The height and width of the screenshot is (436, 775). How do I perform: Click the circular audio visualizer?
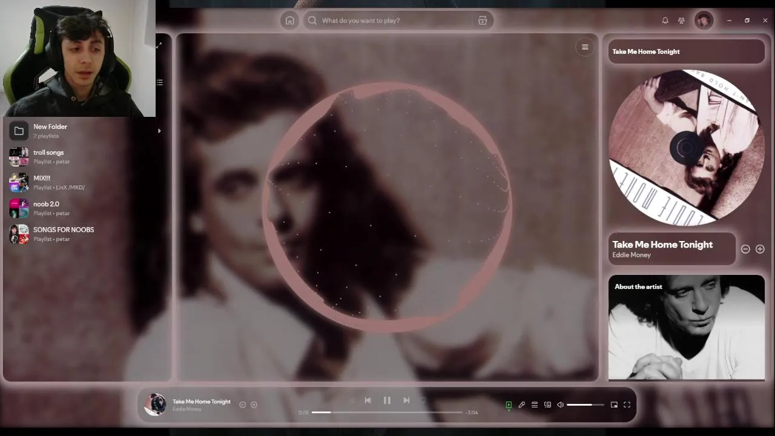(387, 207)
